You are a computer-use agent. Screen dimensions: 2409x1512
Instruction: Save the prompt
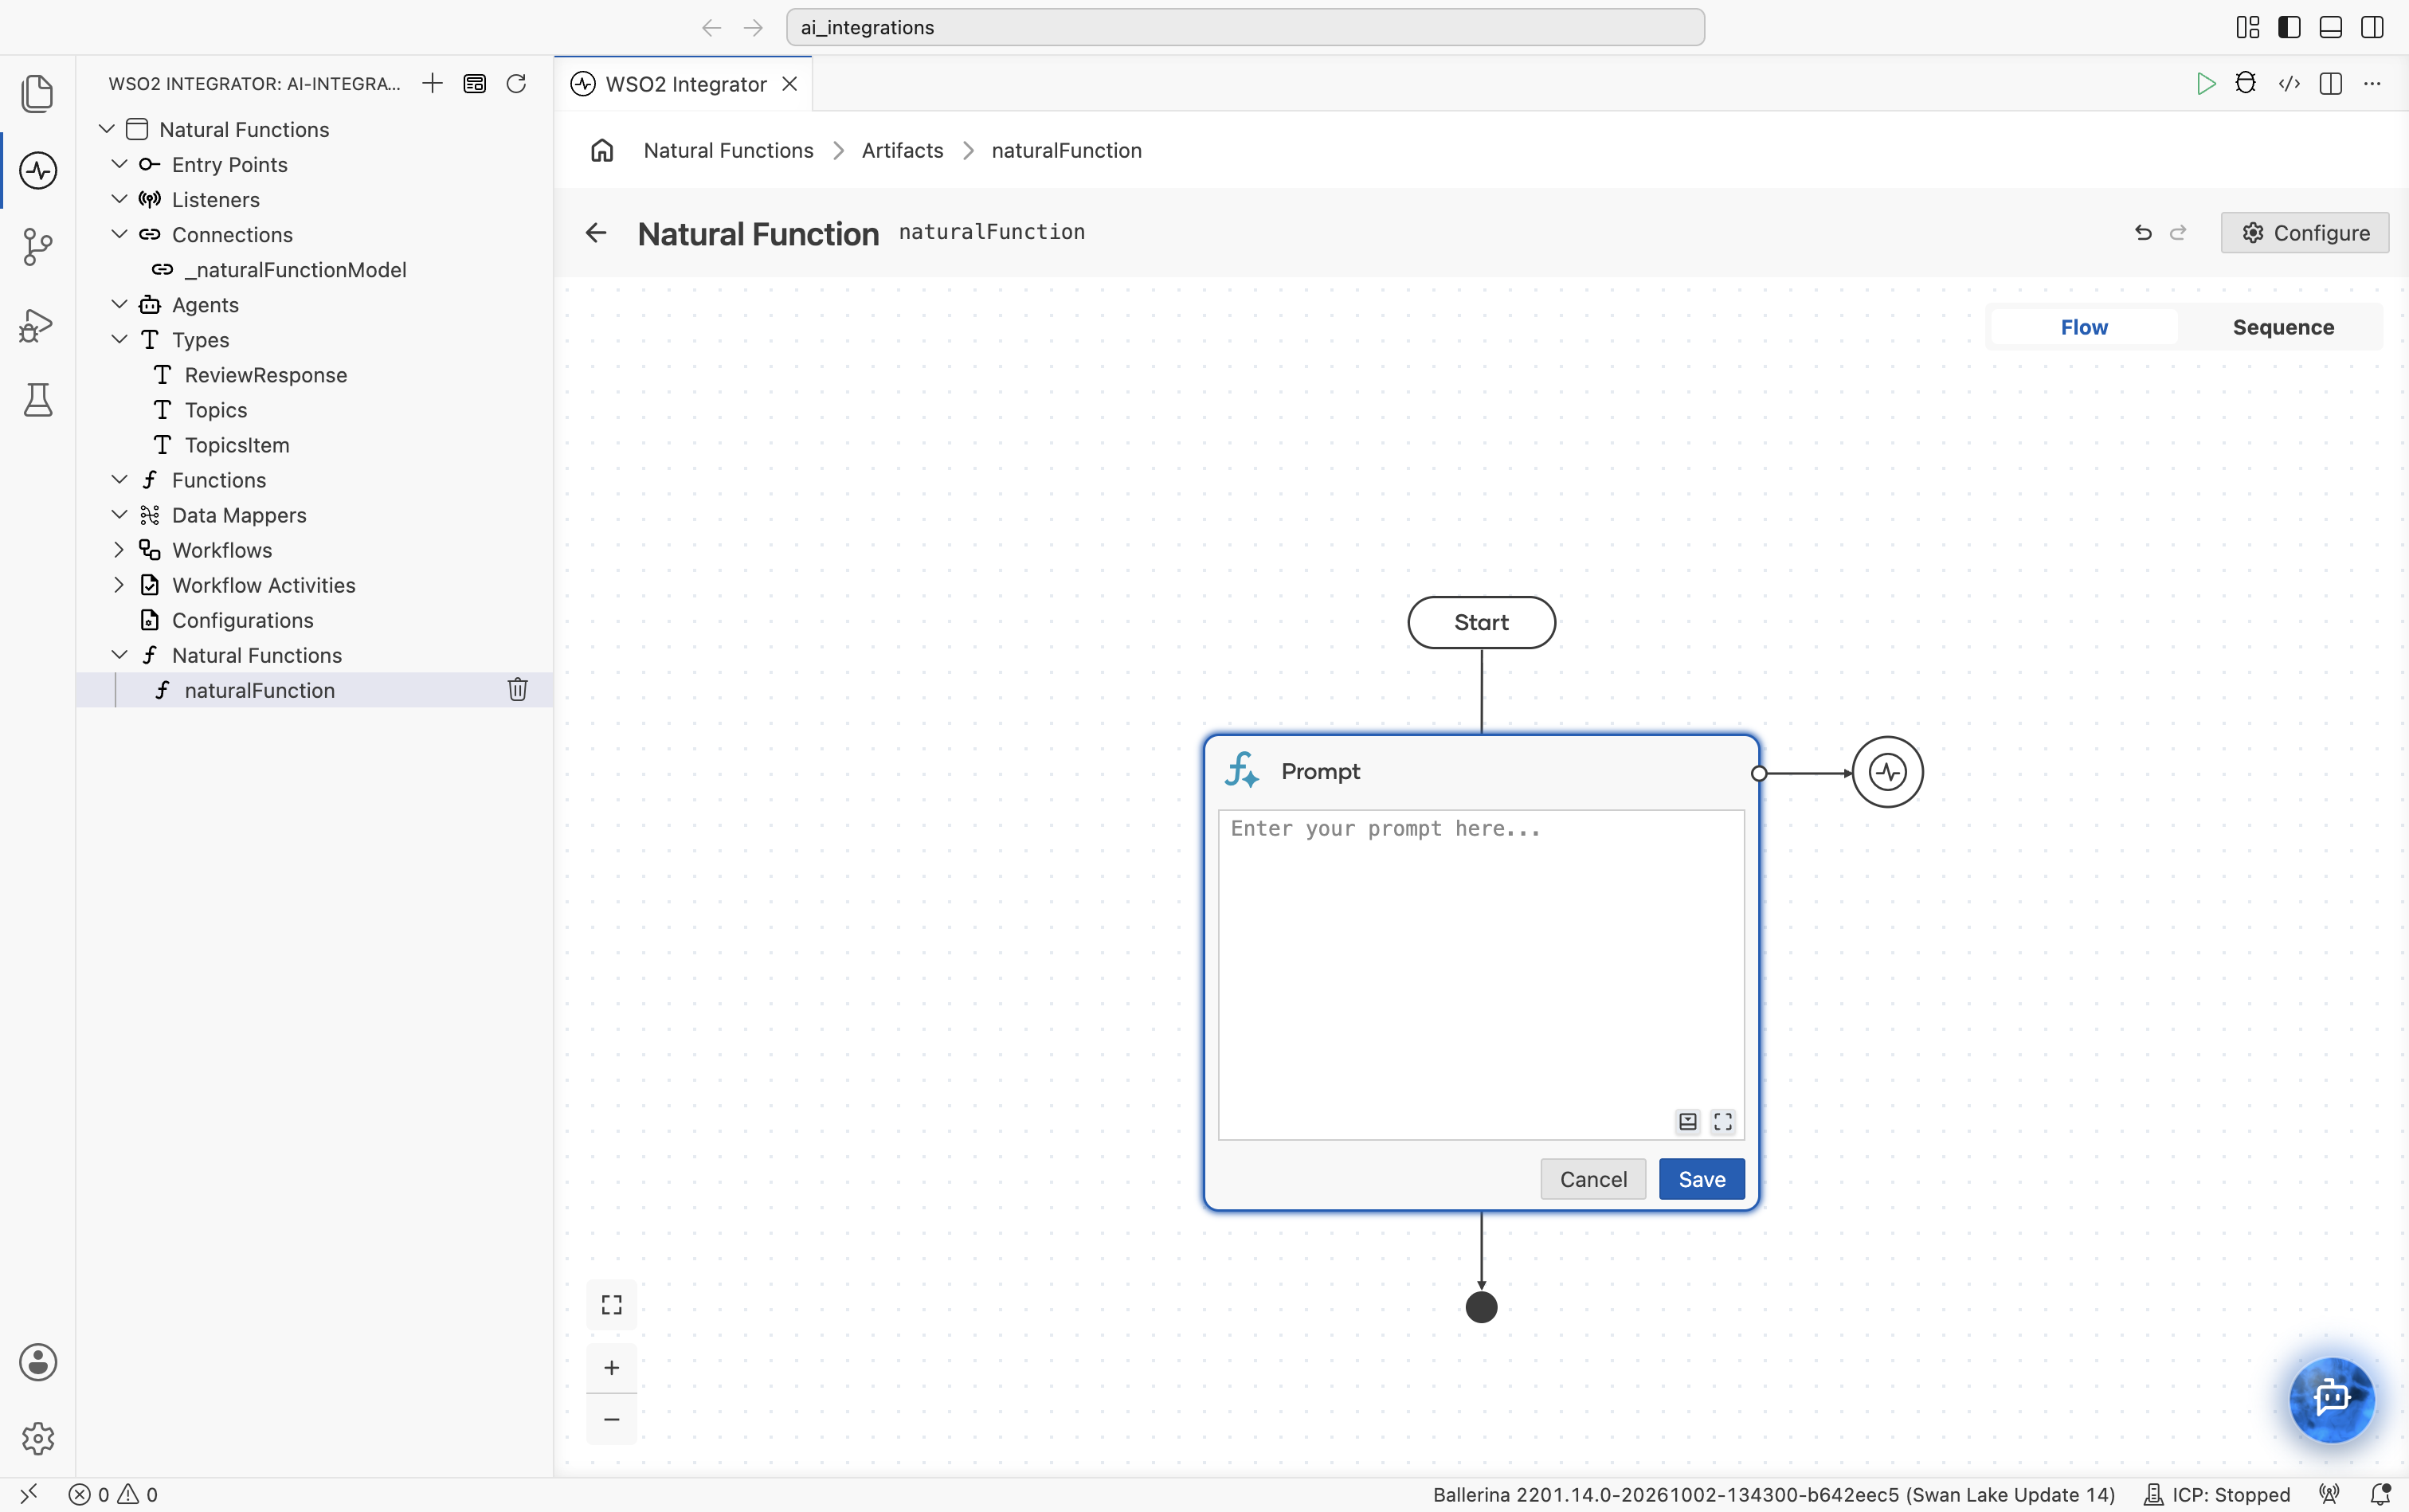pyautogui.click(x=1701, y=1179)
